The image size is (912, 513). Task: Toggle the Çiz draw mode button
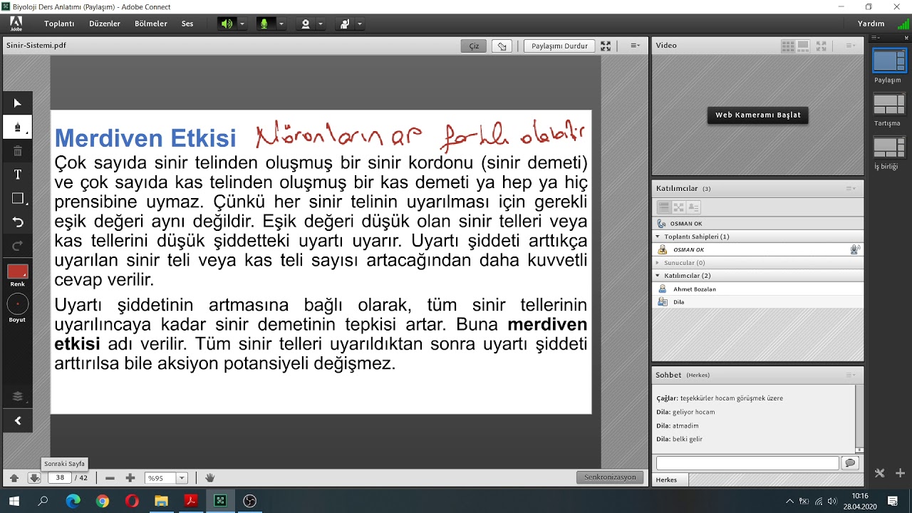pyautogui.click(x=474, y=46)
